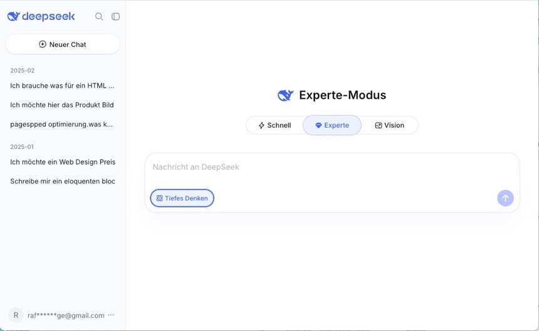Toggle Tiefes Denken deep thinking
This screenshot has width=539, height=331.
coord(182,198)
